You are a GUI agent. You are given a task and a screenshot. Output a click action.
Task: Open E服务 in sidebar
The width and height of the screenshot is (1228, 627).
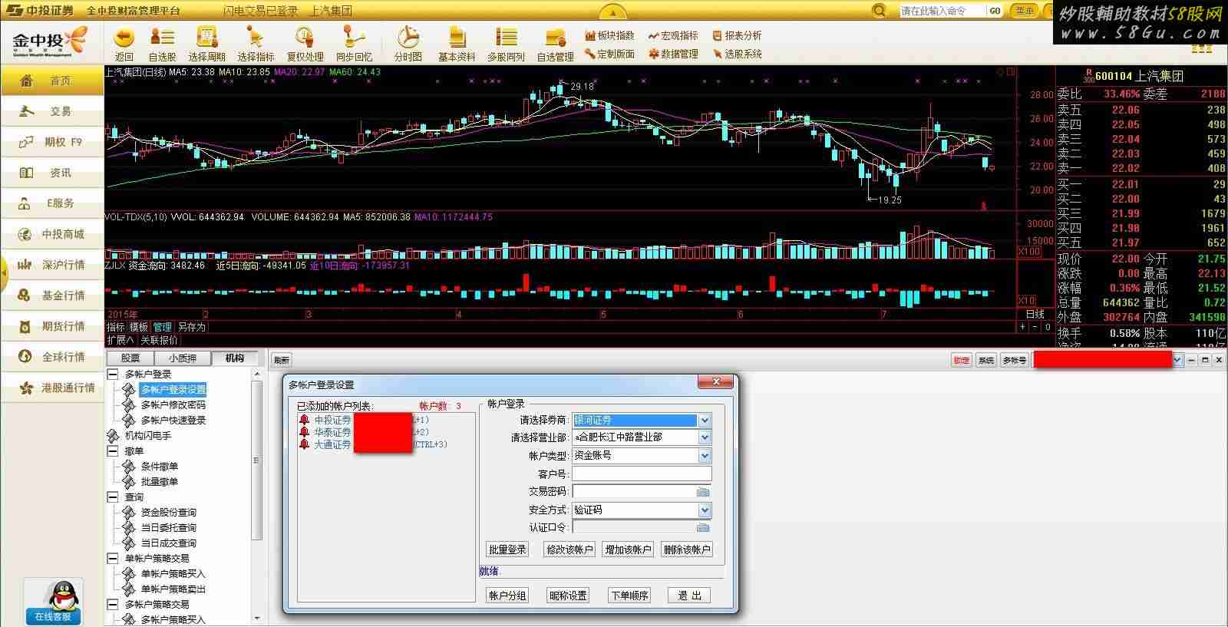[x=52, y=203]
